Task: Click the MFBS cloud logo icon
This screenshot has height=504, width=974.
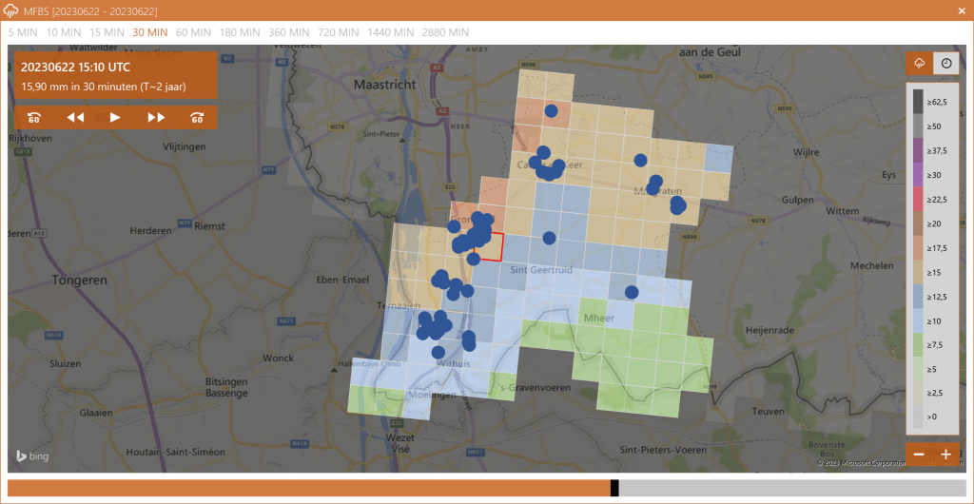Action: tap(11, 10)
